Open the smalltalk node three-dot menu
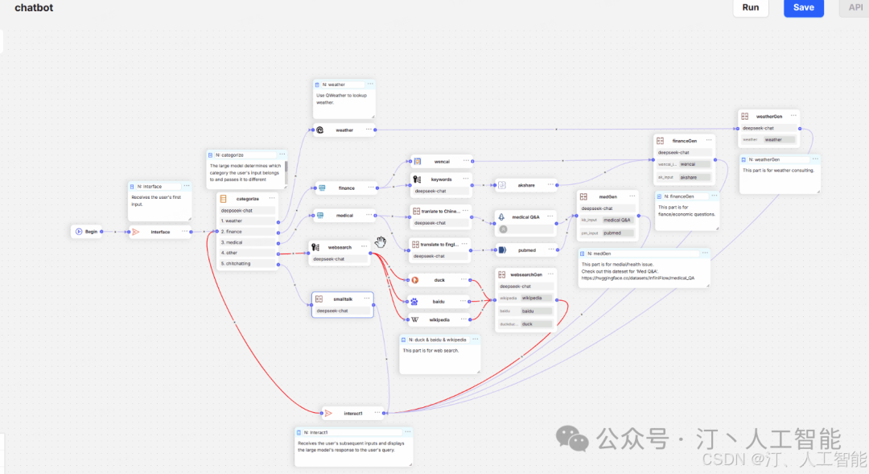Screen dimensions: 869x474 [x=366, y=299]
